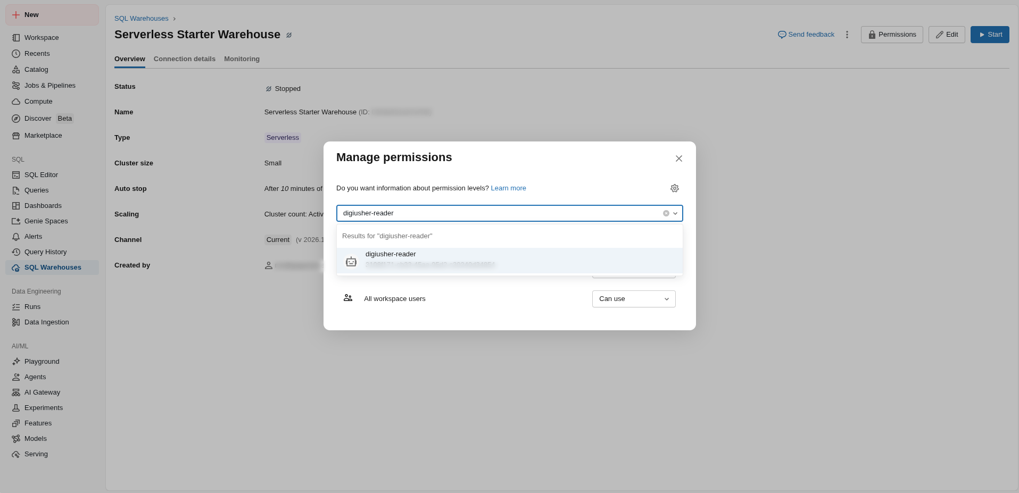1019x493 pixels.
Task: Click the Experiments flask icon
Action: [16, 408]
